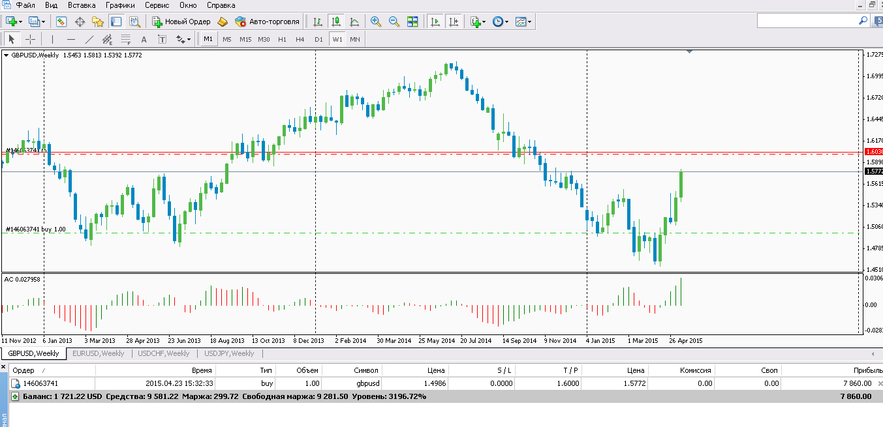Switch chart to candlesticks mode
Image resolution: width=883 pixels, height=427 pixels.
click(x=336, y=22)
